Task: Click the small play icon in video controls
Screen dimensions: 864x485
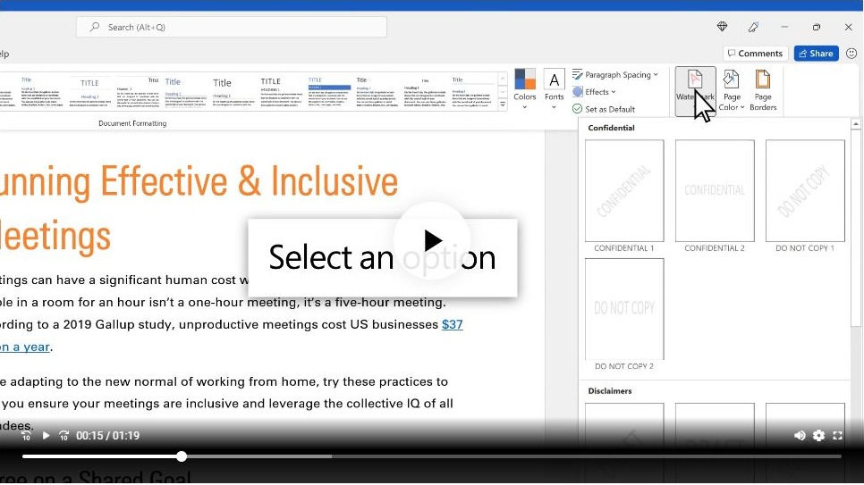Action: 46,436
